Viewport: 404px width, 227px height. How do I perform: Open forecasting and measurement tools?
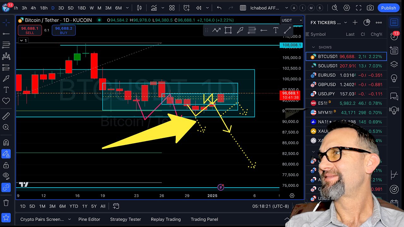[x=6, y=67]
